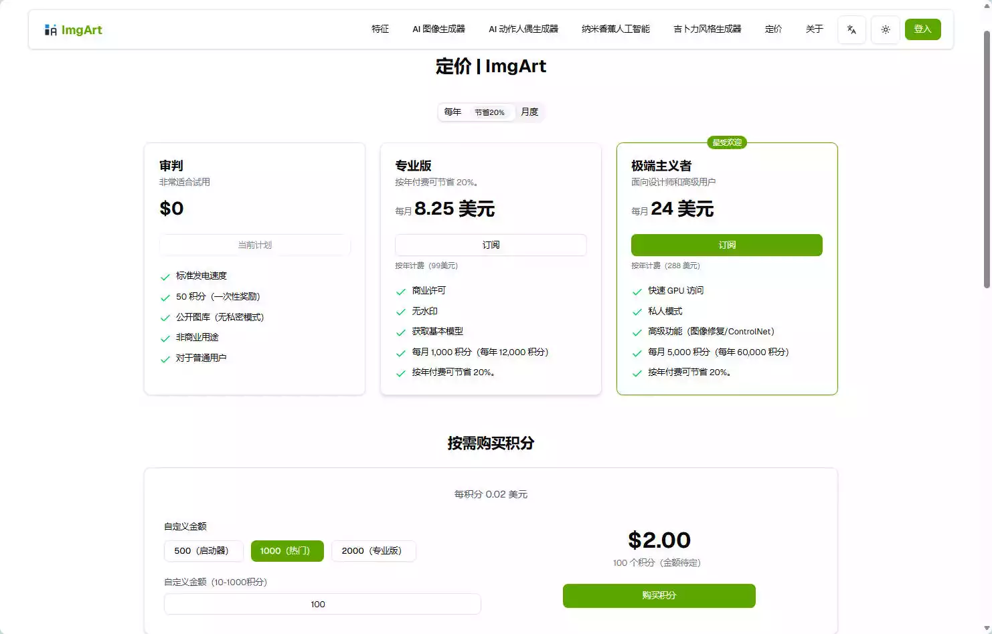992x634 pixels.
Task: Click the 8.25 美元 price text
Action: pos(454,209)
